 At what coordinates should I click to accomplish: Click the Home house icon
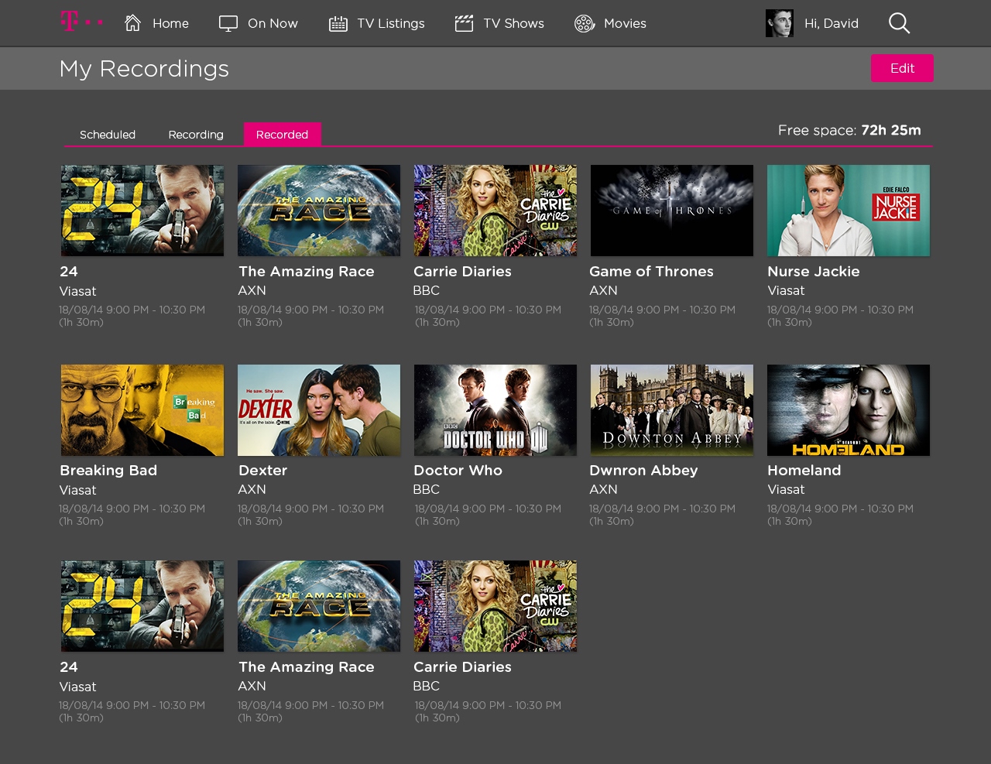pos(133,23)
